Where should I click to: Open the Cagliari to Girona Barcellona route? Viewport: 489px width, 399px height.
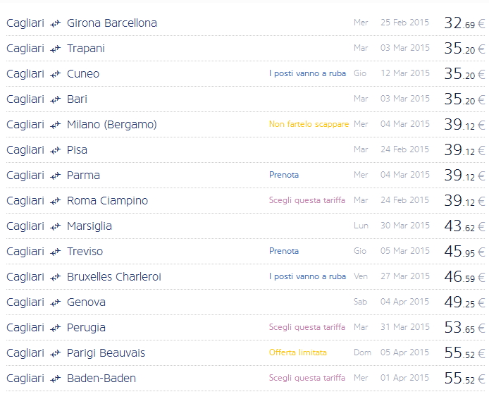coord(111,23)
